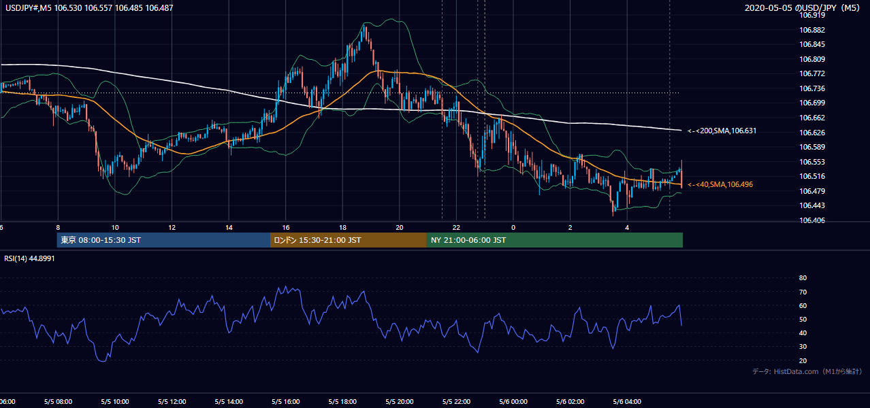Click the 5/5 10:00 date axis label
This screenshot has height=408, width=870.
[x=114, y=402]
